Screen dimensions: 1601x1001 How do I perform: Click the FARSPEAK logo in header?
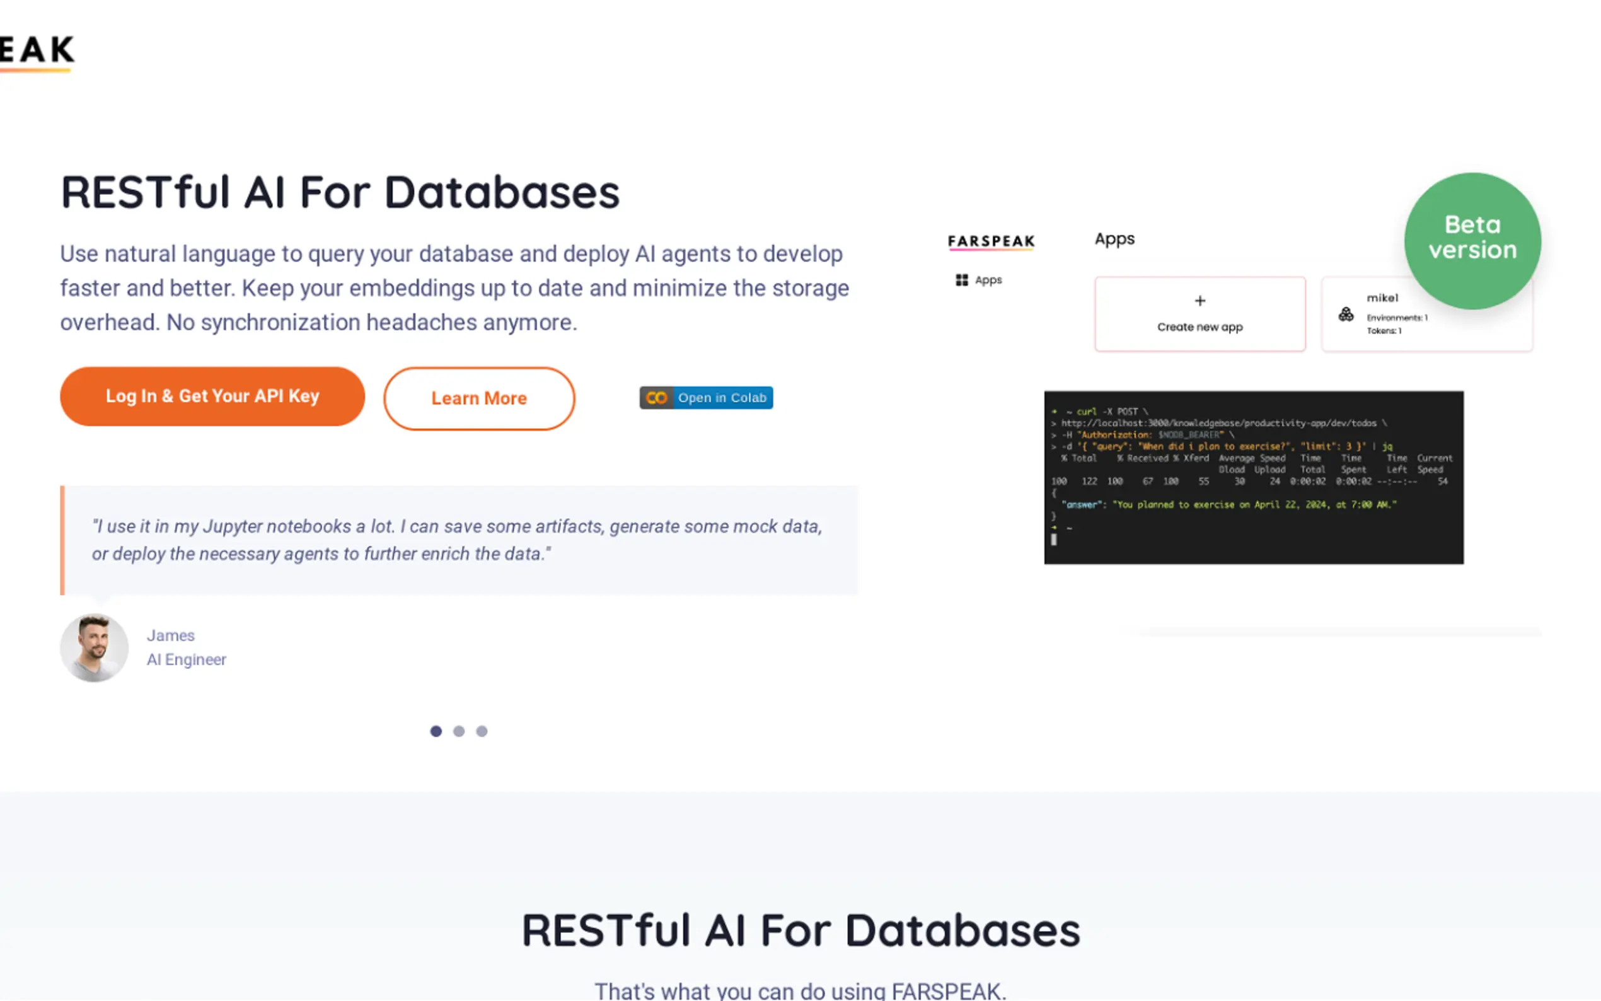pos(37,52)
